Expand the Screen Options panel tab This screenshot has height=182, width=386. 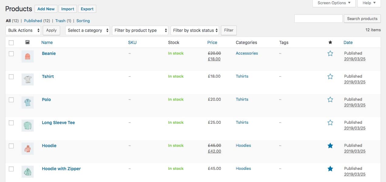(x=334, y=3)
